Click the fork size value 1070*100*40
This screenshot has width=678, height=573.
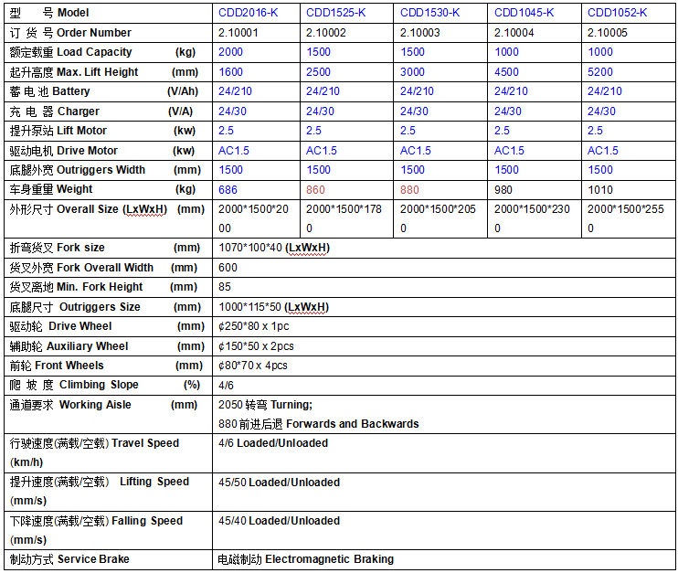pos(275,248)
